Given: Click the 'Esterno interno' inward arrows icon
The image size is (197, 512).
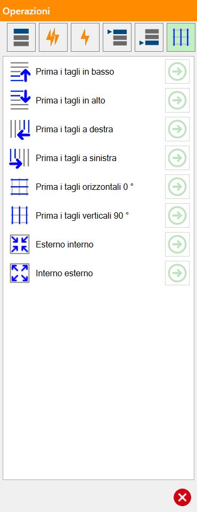Looking at the screenshot, I should click(20, 244).
